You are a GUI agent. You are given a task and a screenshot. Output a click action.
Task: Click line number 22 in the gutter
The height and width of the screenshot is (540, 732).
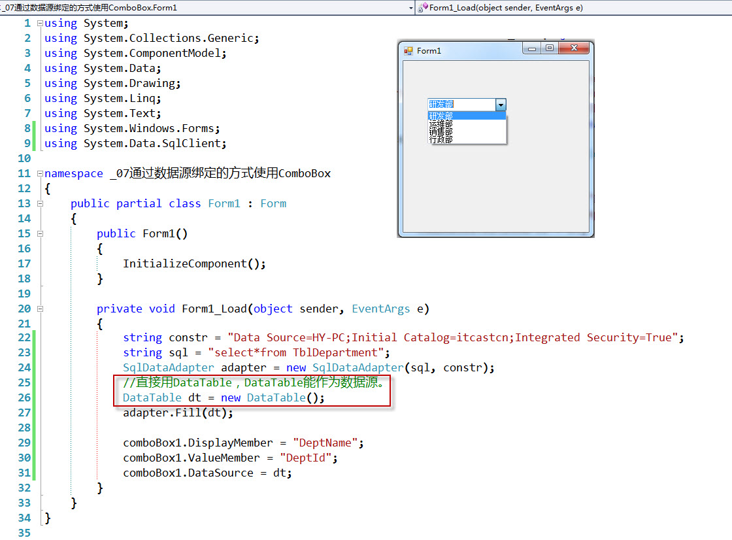click(24, 338)
